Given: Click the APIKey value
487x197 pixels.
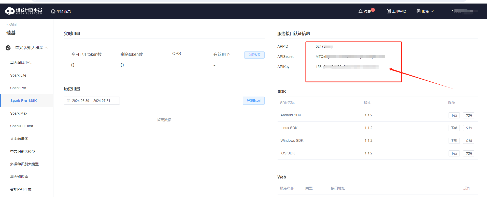Looking at the screenshot, I should point(347,67).
